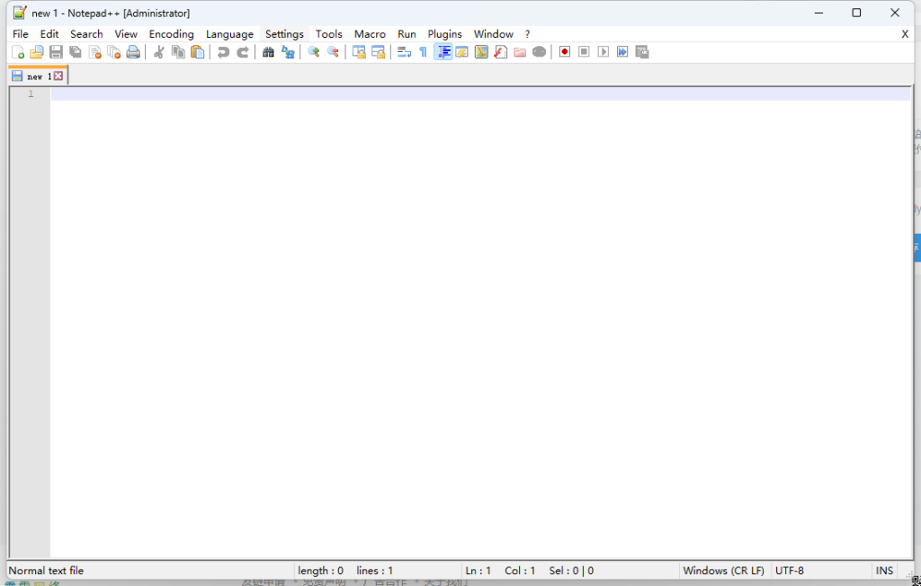Toggle the INS insert mode indicator
The width and height of the screenshot is (921, 586).
tap(884, 571)
